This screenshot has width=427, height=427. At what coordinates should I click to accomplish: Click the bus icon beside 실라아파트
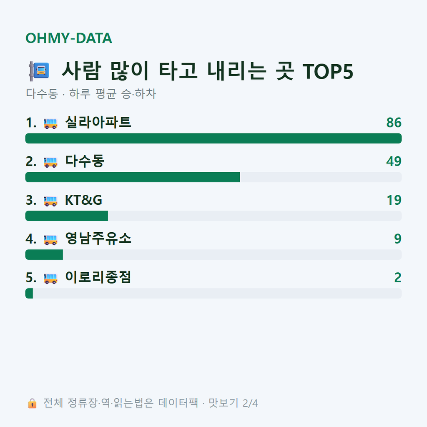coord(50,123)
